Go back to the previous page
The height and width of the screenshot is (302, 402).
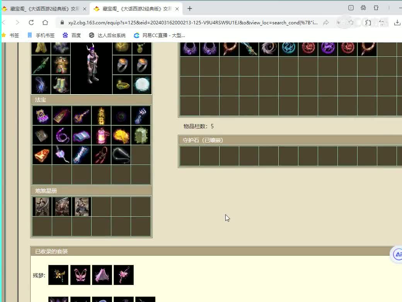(x=3, y=22)
